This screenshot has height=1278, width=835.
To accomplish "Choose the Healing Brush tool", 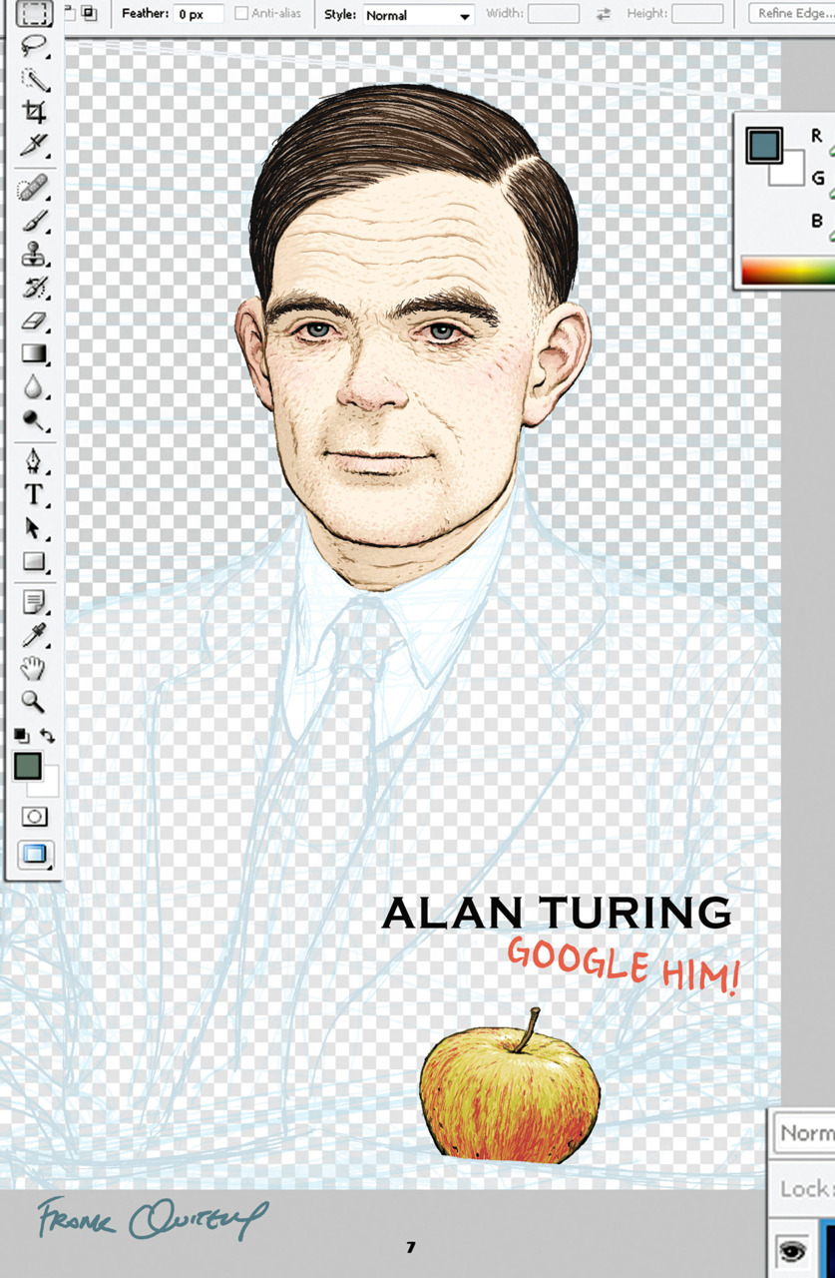I will 35,187.
